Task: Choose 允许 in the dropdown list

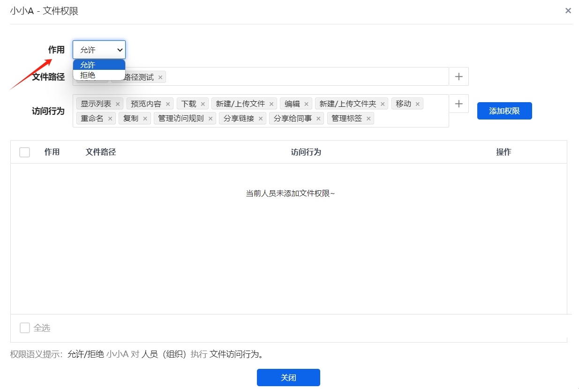Action: (x=99, y=65)
